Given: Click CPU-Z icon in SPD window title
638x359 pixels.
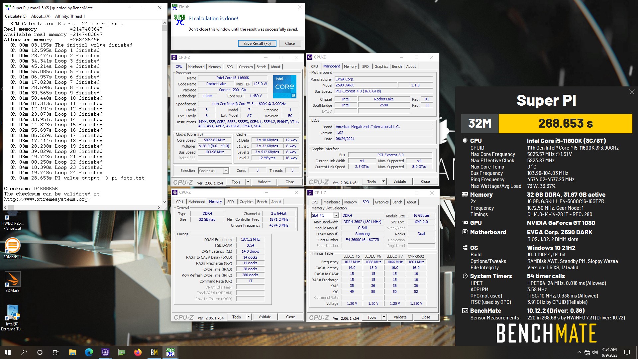Looking at the screenshot, I should coord(310,193).
